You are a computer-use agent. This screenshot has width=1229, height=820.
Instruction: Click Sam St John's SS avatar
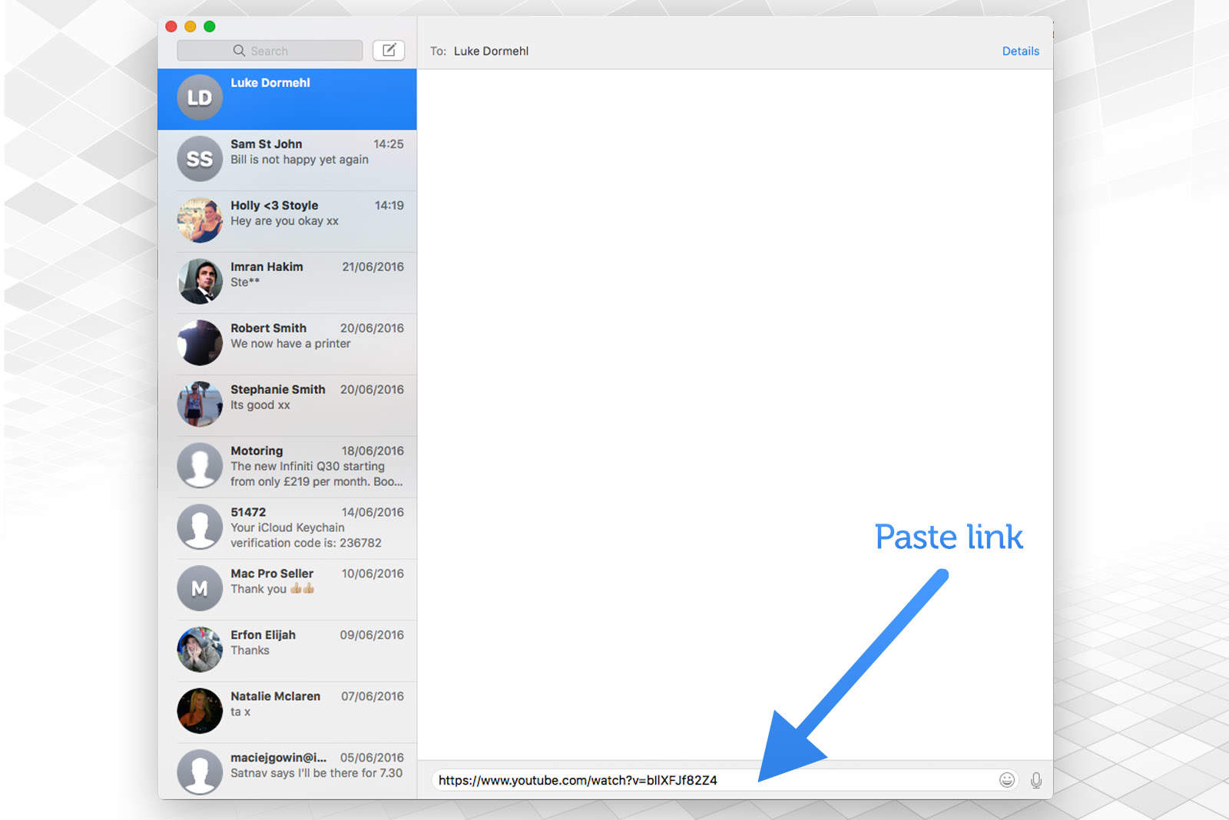[x=199, y=159]
